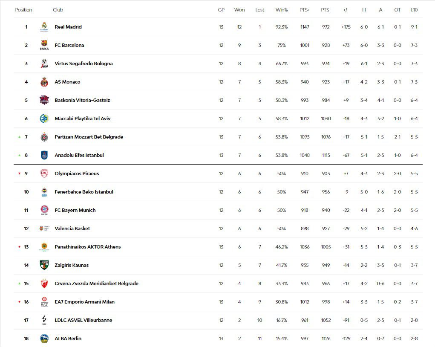
Task: Click the FC Barcelona crest icon
Action: coord(44,45)
